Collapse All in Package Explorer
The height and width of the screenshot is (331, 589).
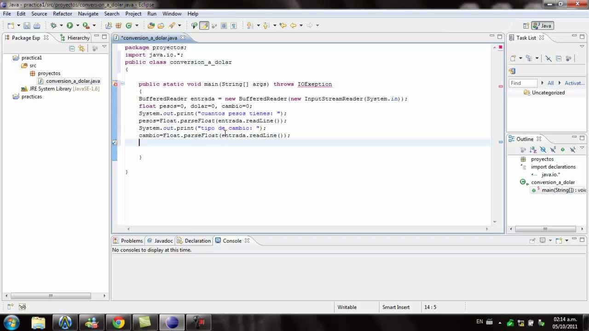pyautogui.click(x=72, y=48)
